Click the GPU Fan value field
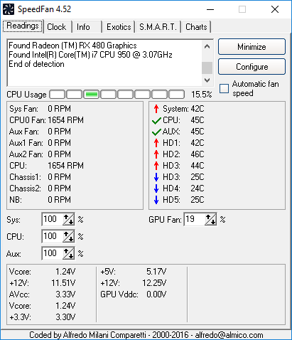 (x=194, y=219)
